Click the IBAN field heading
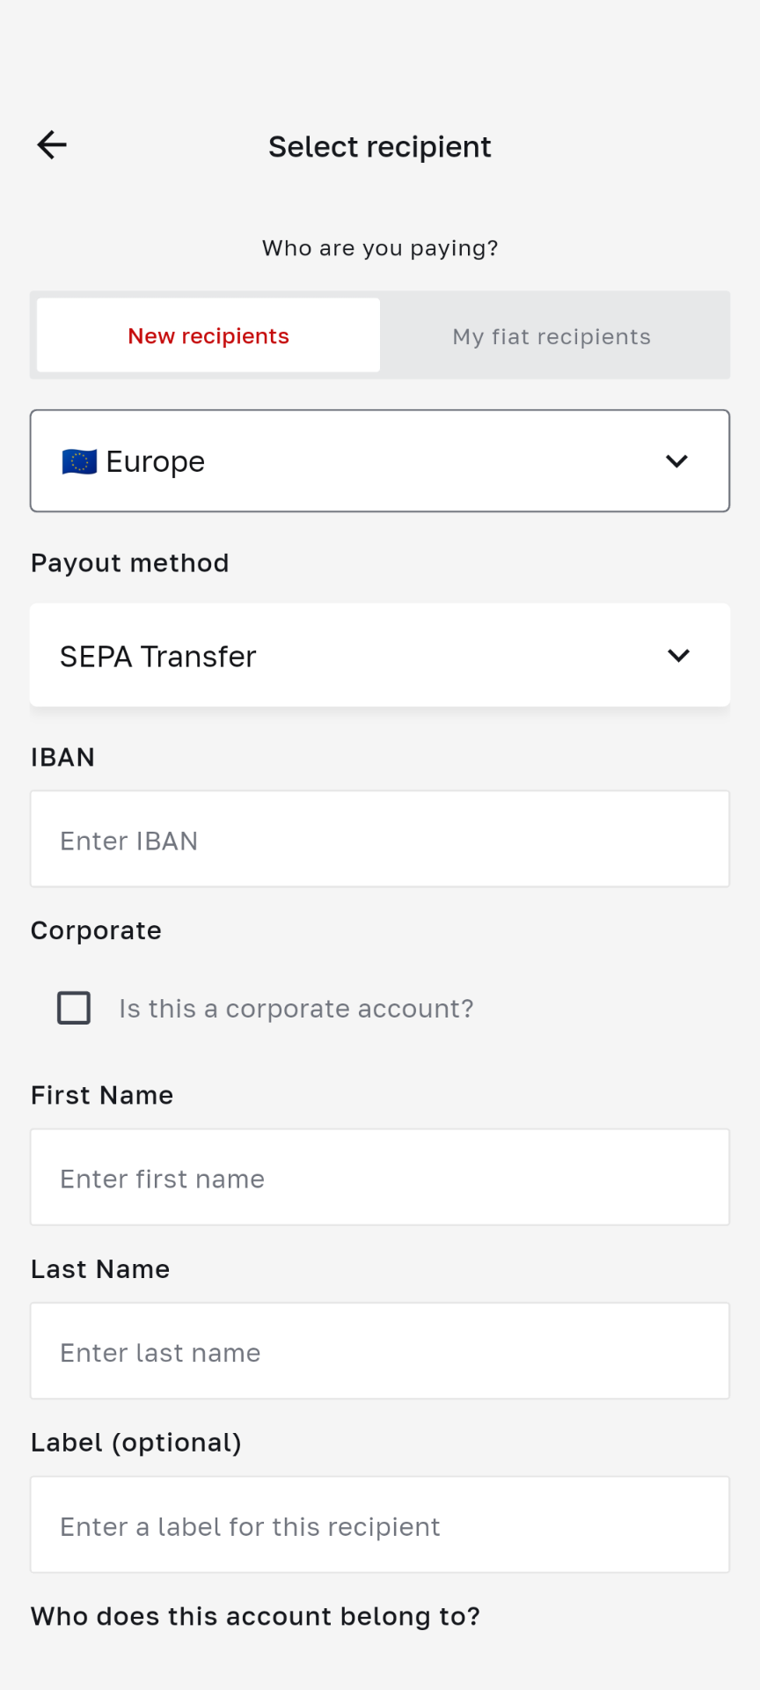This screenshot has height=1690, width=760. point(62,757)
